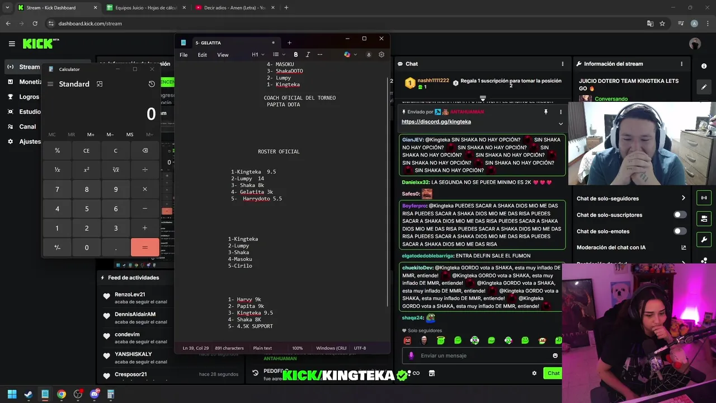Open the discord.gg/kingteka link
The height and width of the screenshot is (403, 716).
coord(436,121)
